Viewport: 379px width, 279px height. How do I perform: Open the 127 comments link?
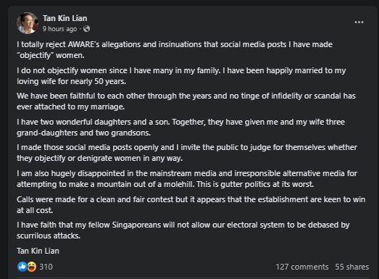click(302, 267)
